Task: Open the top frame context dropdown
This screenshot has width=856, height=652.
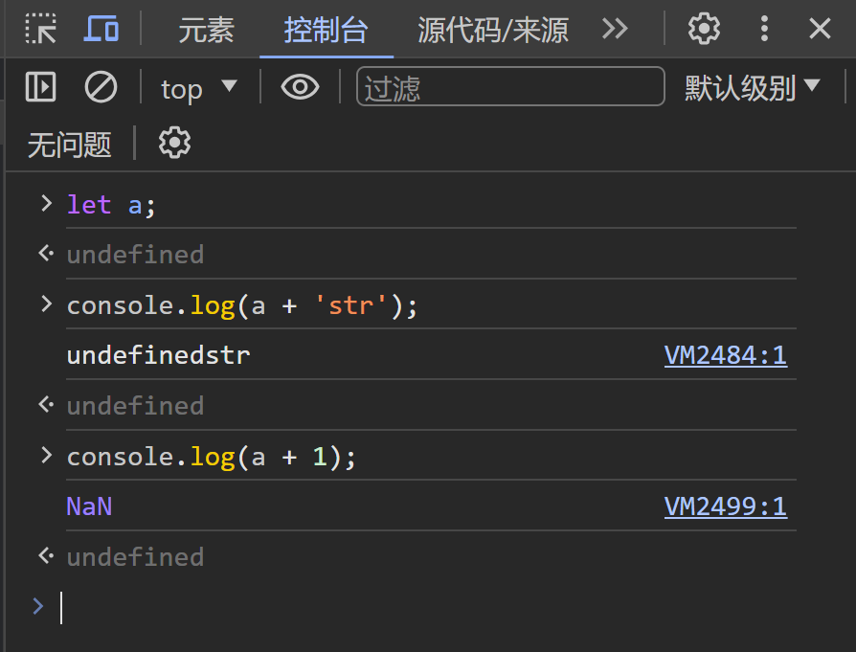Action: [198, 88]
